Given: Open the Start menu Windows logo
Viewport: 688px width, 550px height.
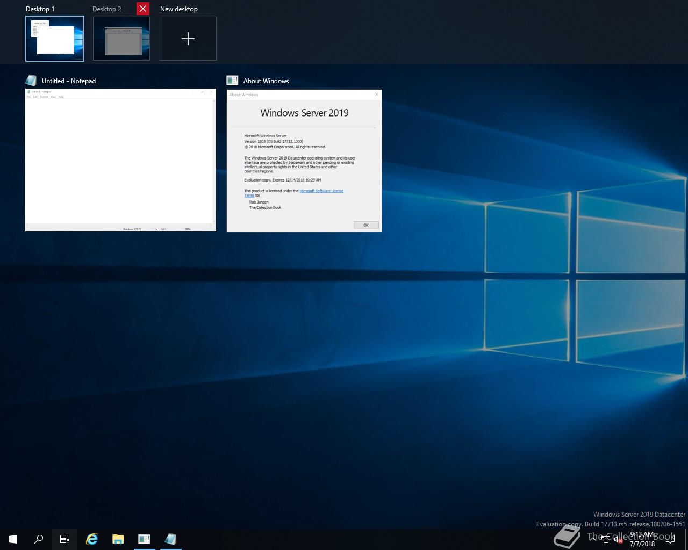Looking at the screenshot, I should pos(13,539).
